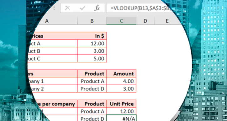Image resolution: width=227 pixels, height=121 pixels.
Task: Select the highlighted column C header
Action: [121, 21]
